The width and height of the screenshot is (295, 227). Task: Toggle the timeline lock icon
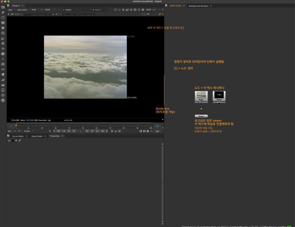point(148,131)
